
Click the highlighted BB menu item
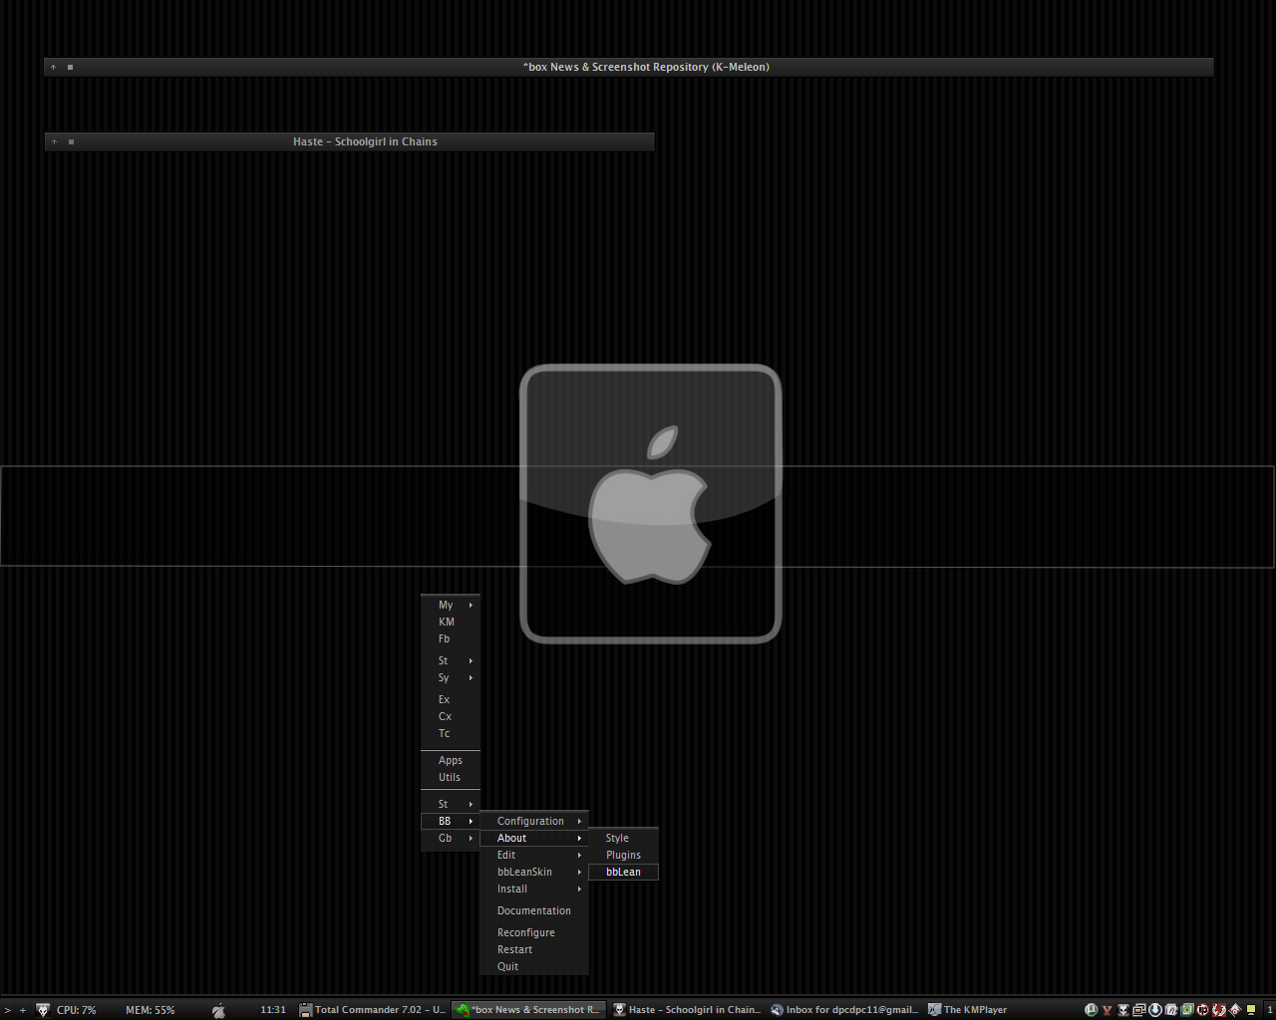(451, 821)
